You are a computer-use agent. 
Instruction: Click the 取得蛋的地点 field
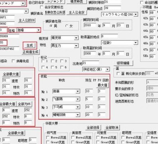(110, 36)
